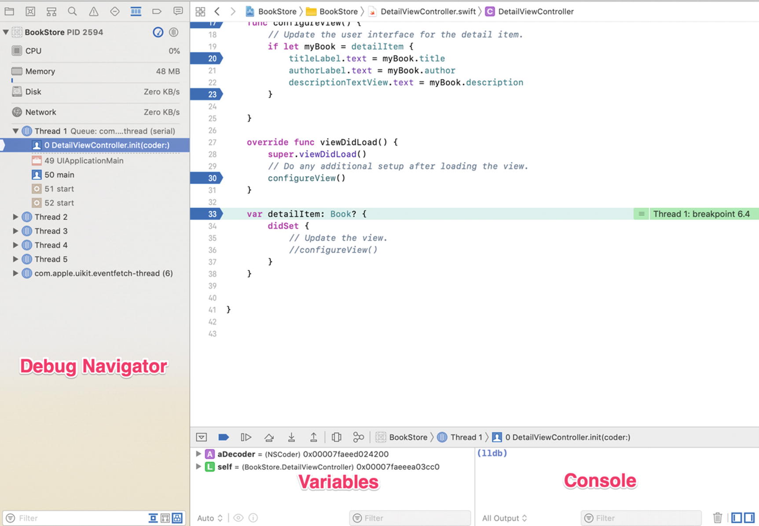Collapse the BookStore PID 2594 process

click(x=6, y=32)
